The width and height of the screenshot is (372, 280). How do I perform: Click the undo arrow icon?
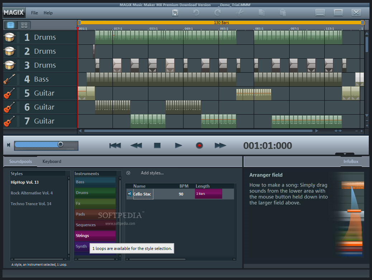[196, 13]
